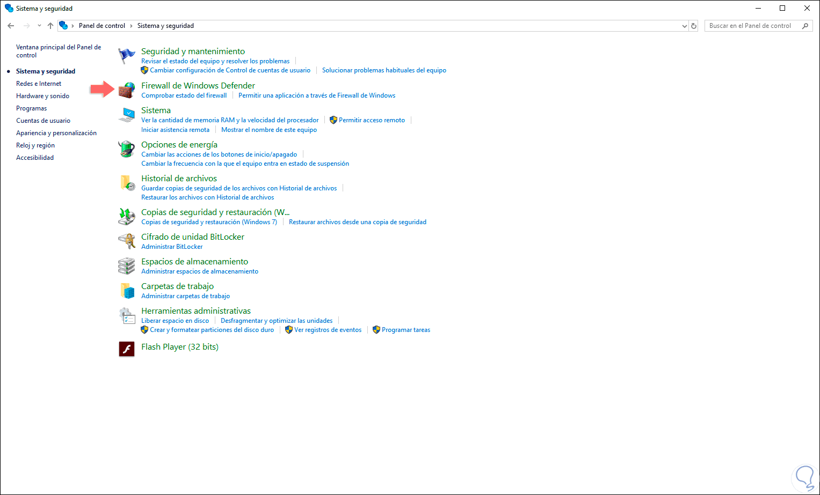820x495 pixels.
Task: Click the Opciones de energía battery icon
Action: [x=127, y=149]
